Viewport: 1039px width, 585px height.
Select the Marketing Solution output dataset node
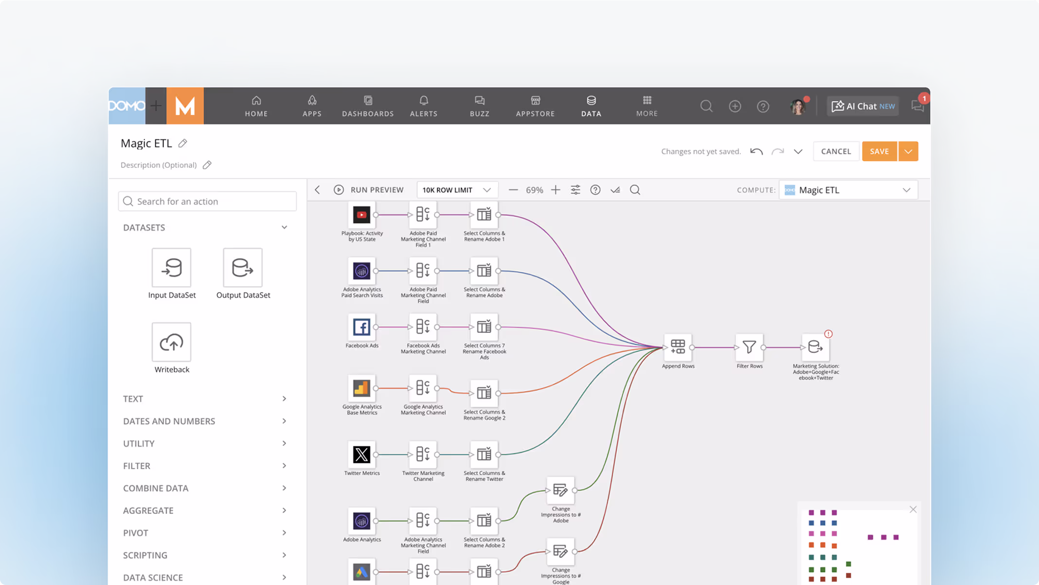point(815,347)
